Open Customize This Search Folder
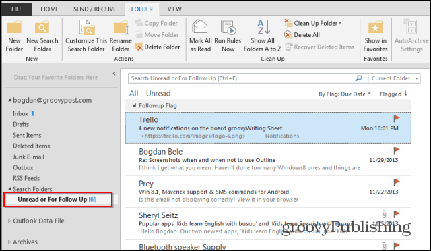431x251 pixels. 86,36
